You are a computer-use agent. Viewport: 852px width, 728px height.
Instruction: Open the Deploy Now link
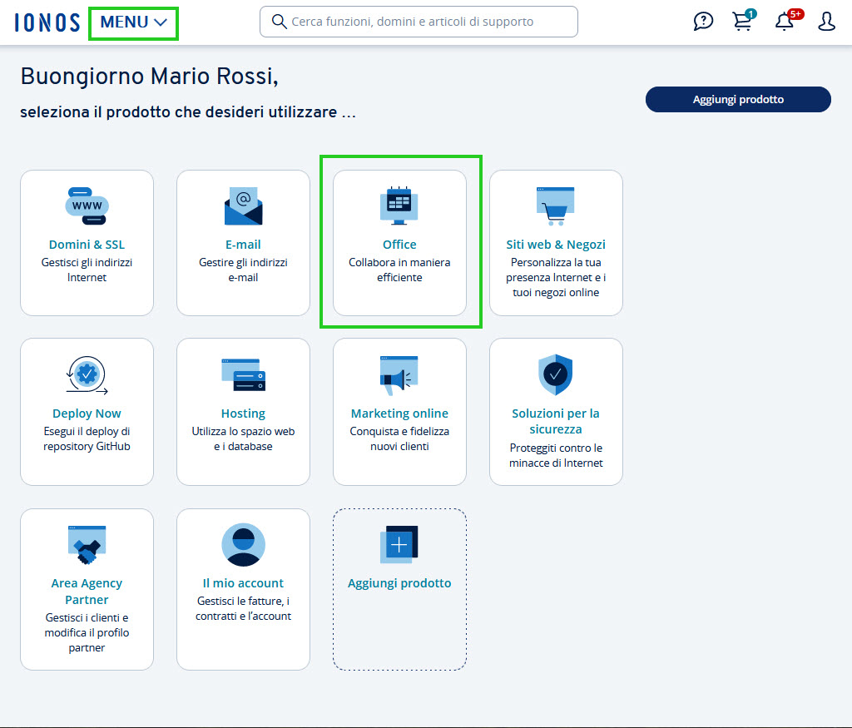click(87, 414)
